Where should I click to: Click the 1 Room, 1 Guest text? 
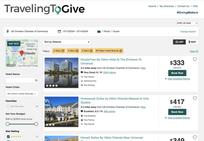[x=111, y=31]
